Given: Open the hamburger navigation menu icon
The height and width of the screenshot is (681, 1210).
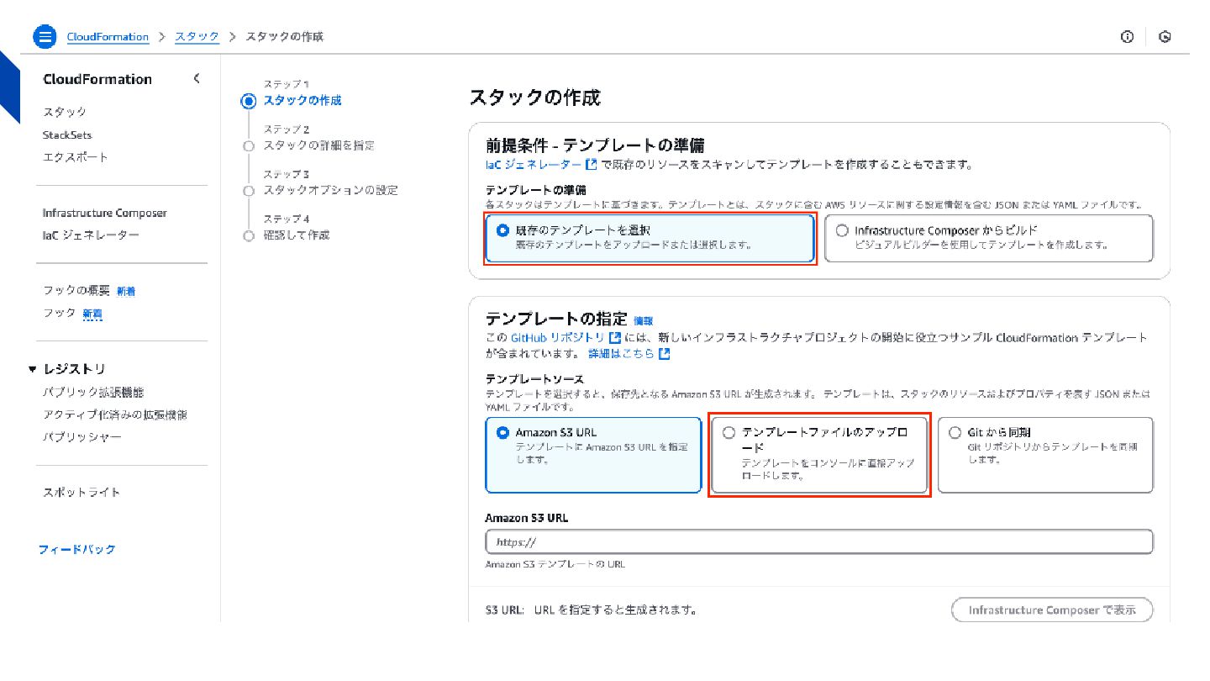Looking at the screenshot, I should (x=45, y=37).
